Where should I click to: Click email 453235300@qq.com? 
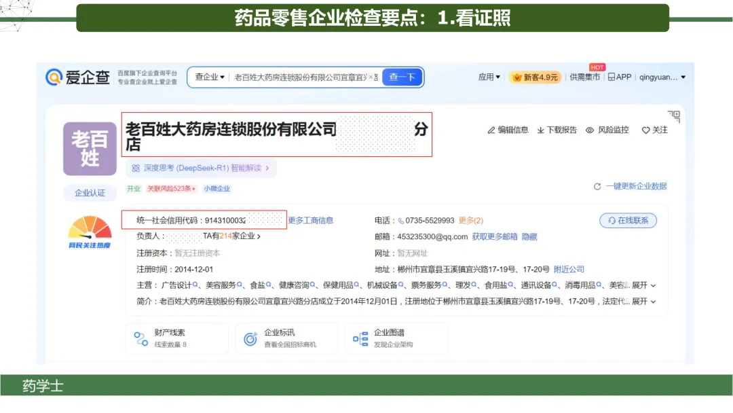[432, 236]
